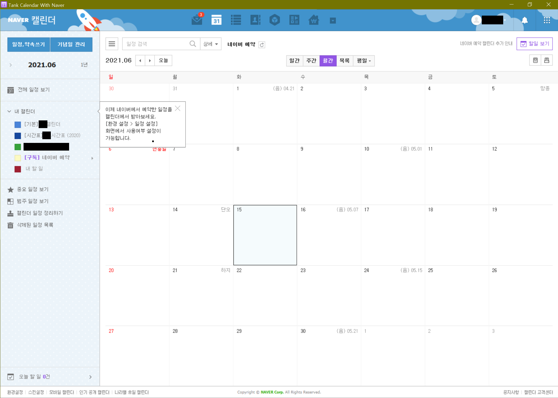The image size is (558, 398).
Task: Refresh the 네이버 예약 calendar
Action: pos(262,45)
